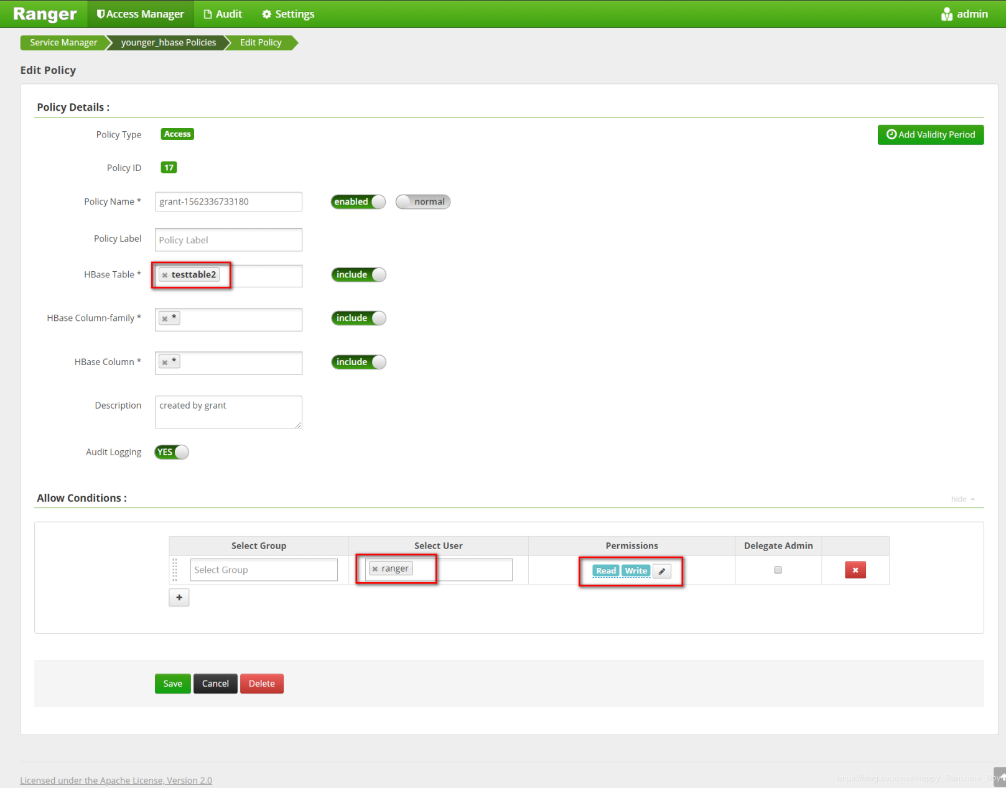Remove the testtable2 tag

coord(165,275)
